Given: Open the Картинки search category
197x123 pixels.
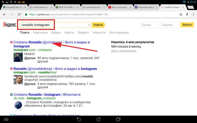Looking at the screenshot, I should [40, 32].
